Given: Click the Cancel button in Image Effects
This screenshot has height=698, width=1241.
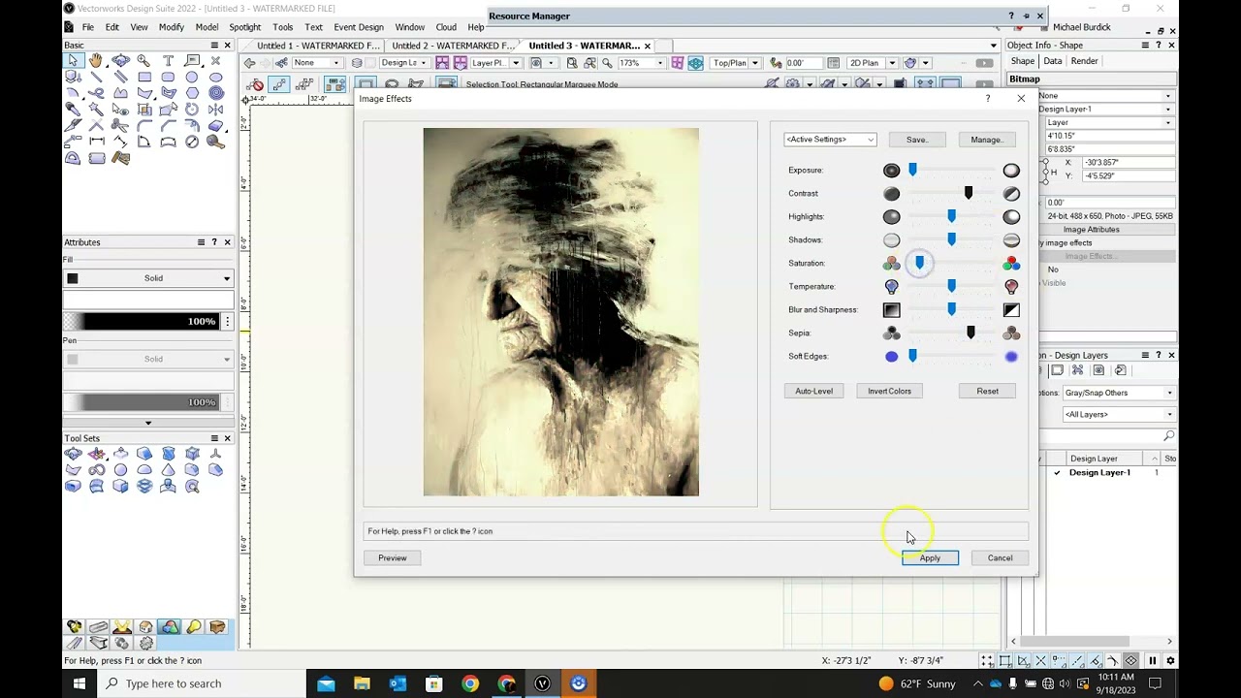Looking at the screenshot, I should pyautogui.click(x=1000, y=558).
